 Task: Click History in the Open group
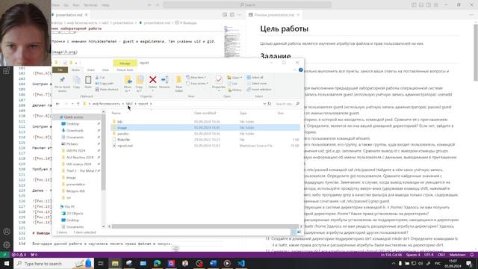(235, 90)
